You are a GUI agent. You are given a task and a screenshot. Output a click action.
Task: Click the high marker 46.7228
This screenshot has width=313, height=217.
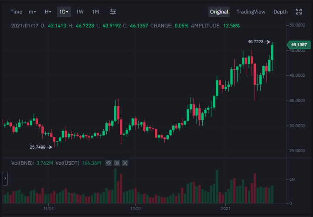(x=255, y=42)
